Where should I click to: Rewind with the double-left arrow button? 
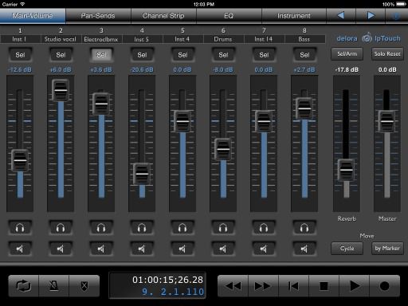(x=233, y=286)
